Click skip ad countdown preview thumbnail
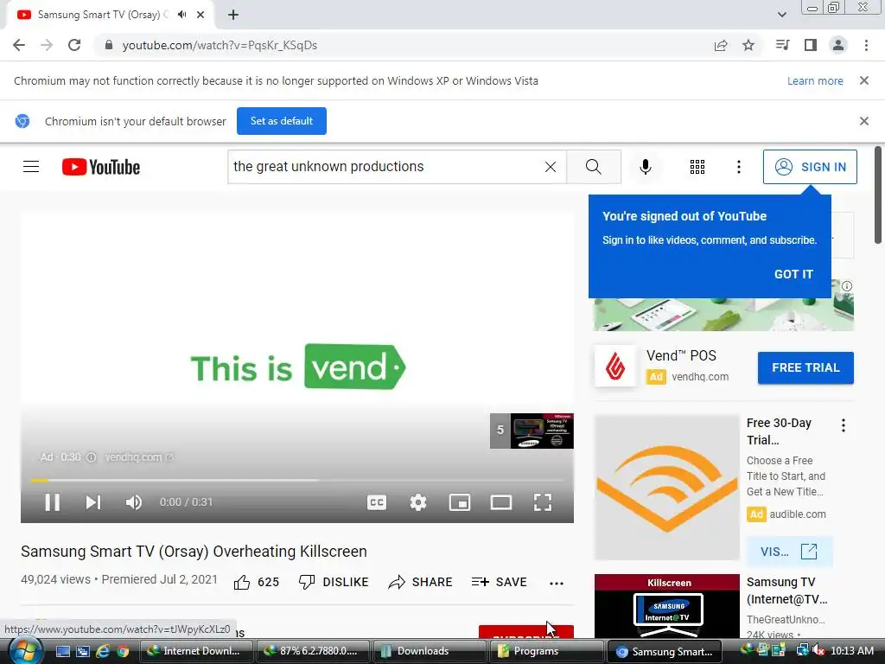 [532, 431]
